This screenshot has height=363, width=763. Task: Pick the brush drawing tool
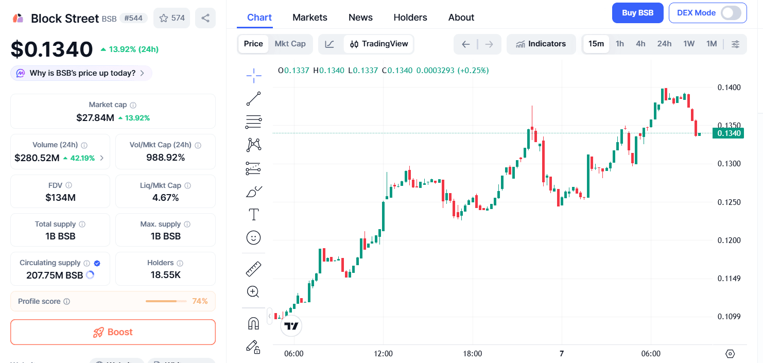253,192
